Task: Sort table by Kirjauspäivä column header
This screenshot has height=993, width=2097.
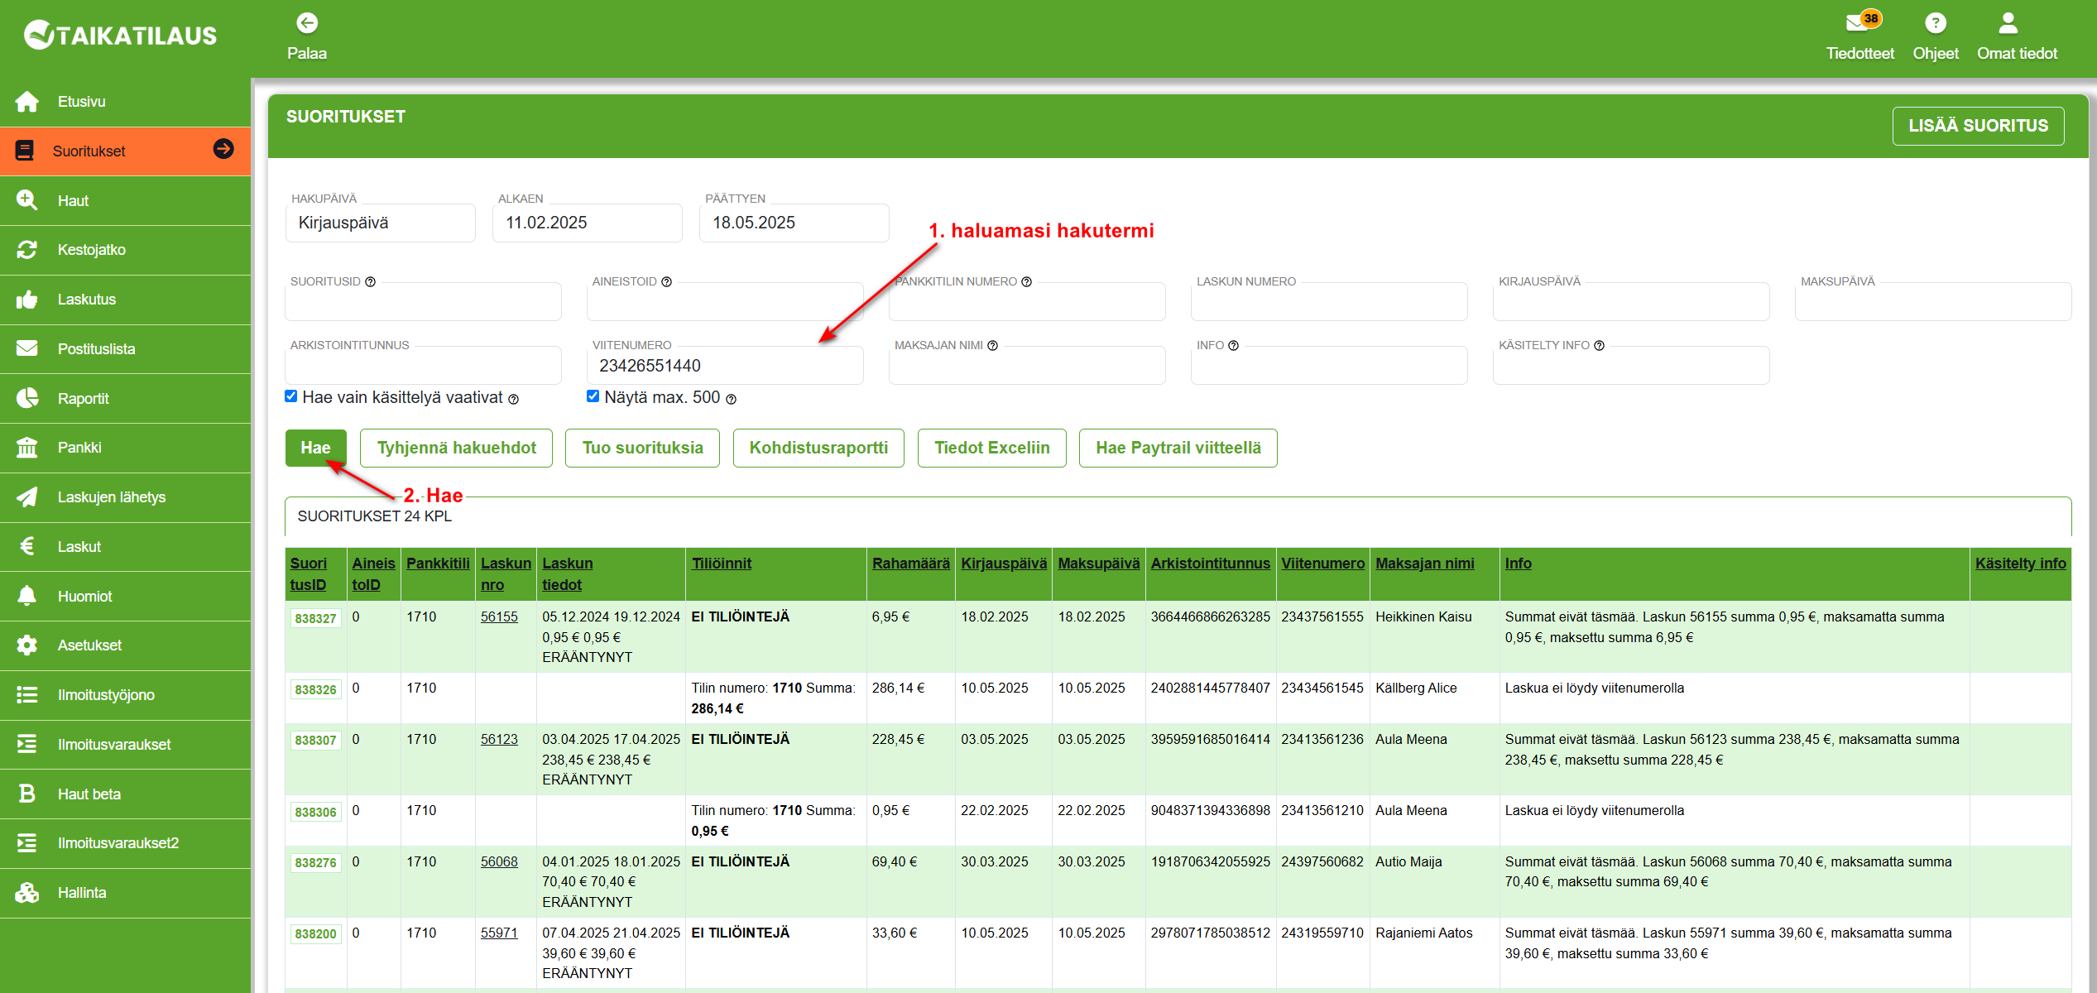Action: click(1004, 564)
